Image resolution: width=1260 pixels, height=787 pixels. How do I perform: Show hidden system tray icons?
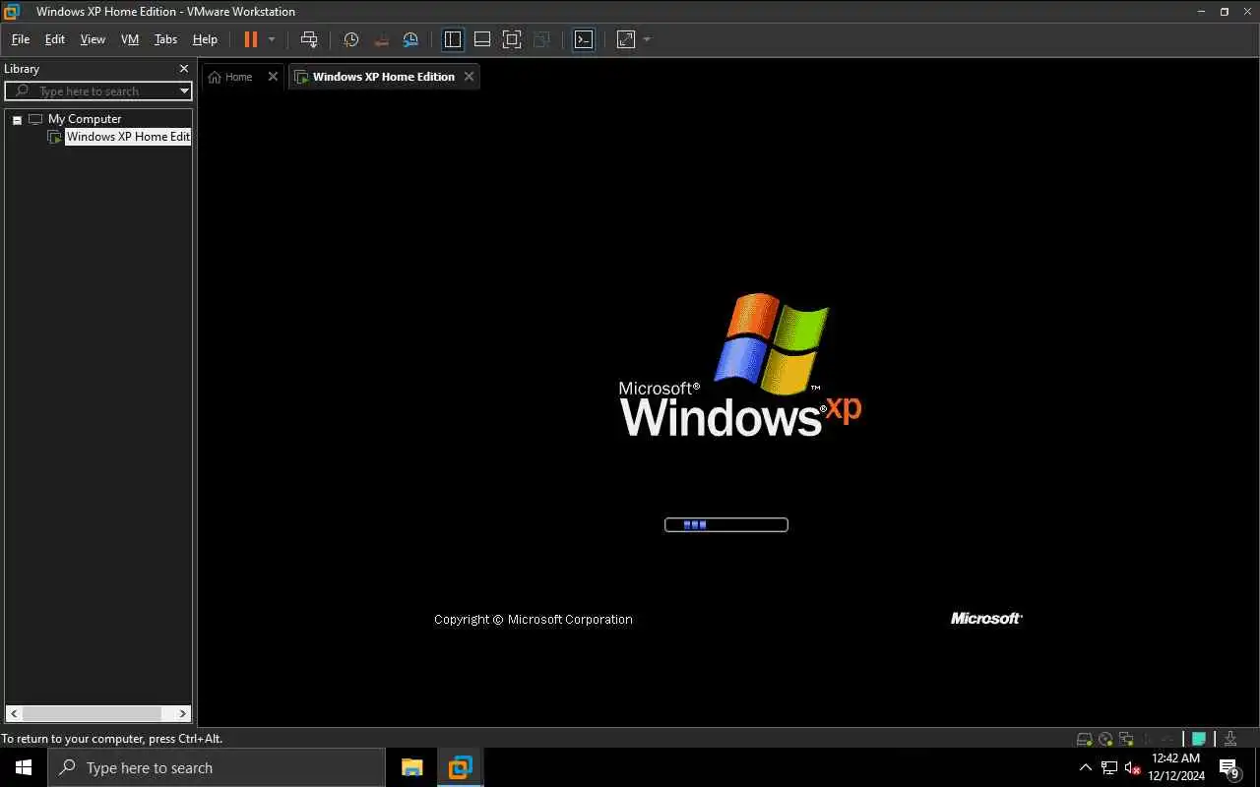coord(1086,767)
